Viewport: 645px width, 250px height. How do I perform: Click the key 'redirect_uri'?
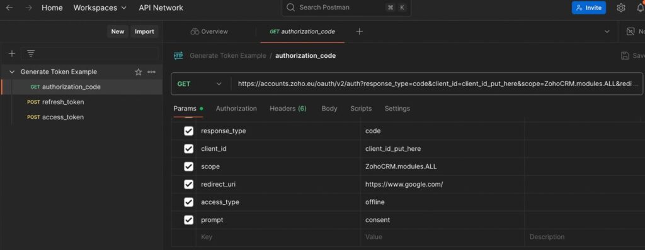click(218, 184)
